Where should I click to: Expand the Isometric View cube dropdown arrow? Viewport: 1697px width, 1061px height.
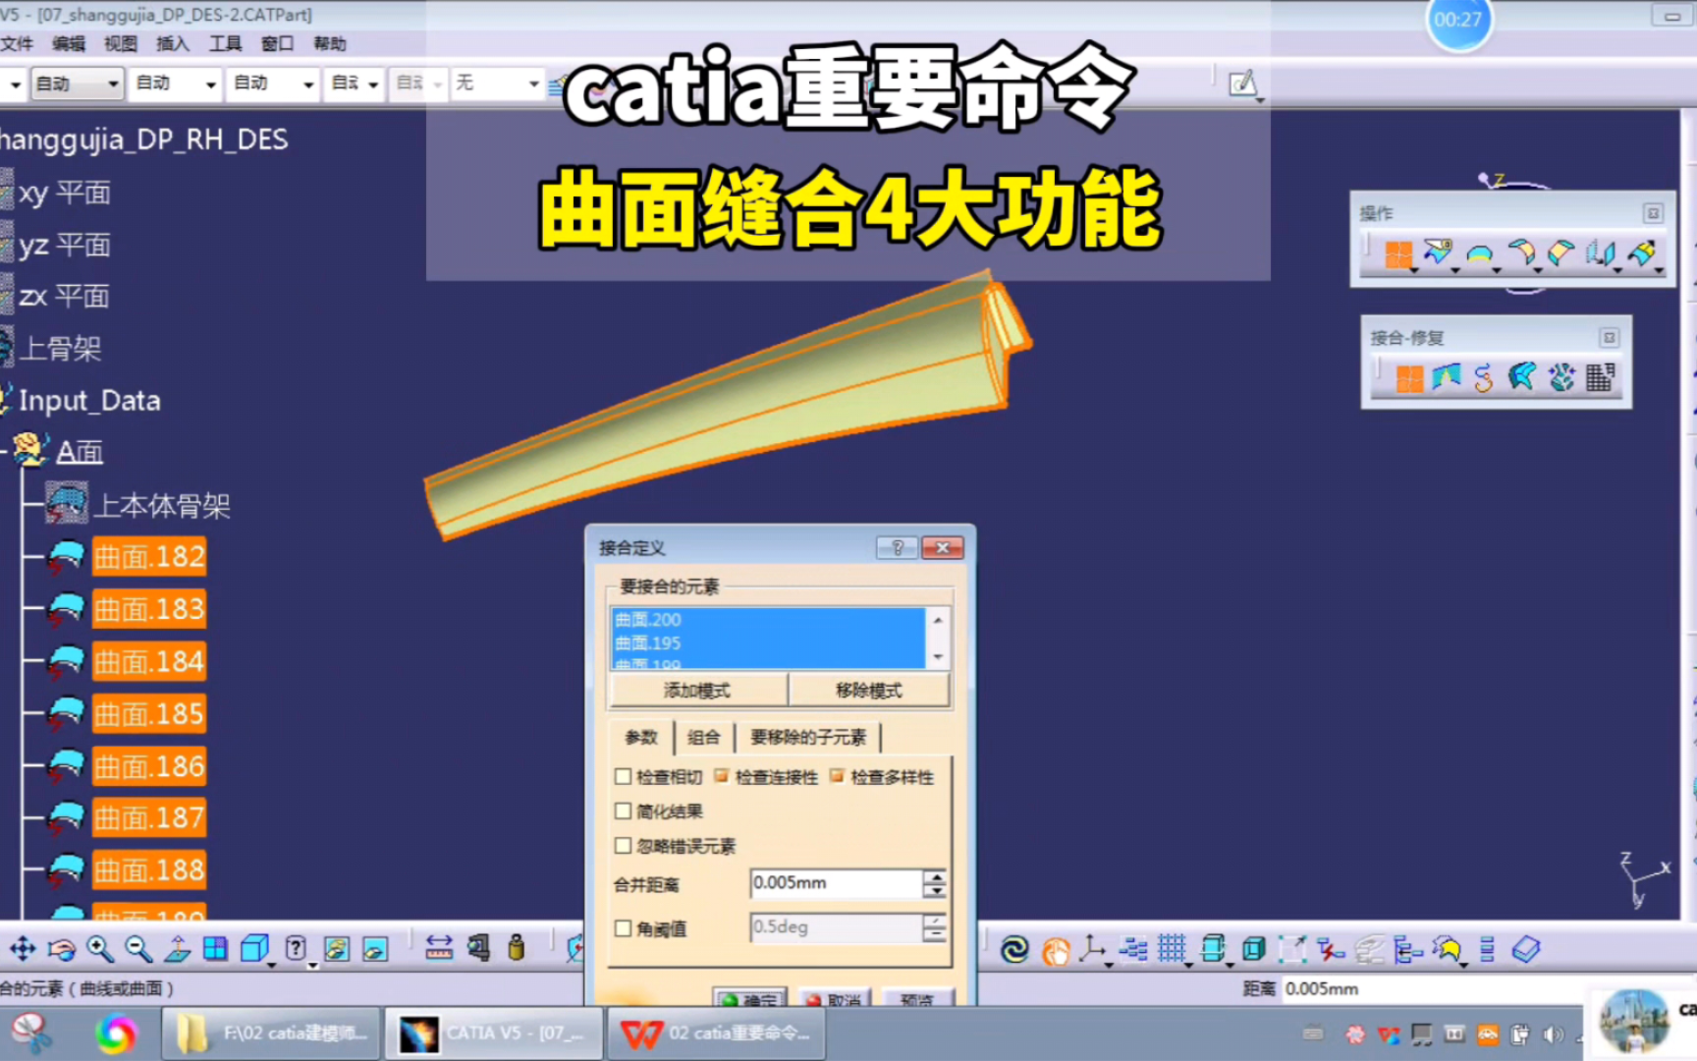point(271,965)
